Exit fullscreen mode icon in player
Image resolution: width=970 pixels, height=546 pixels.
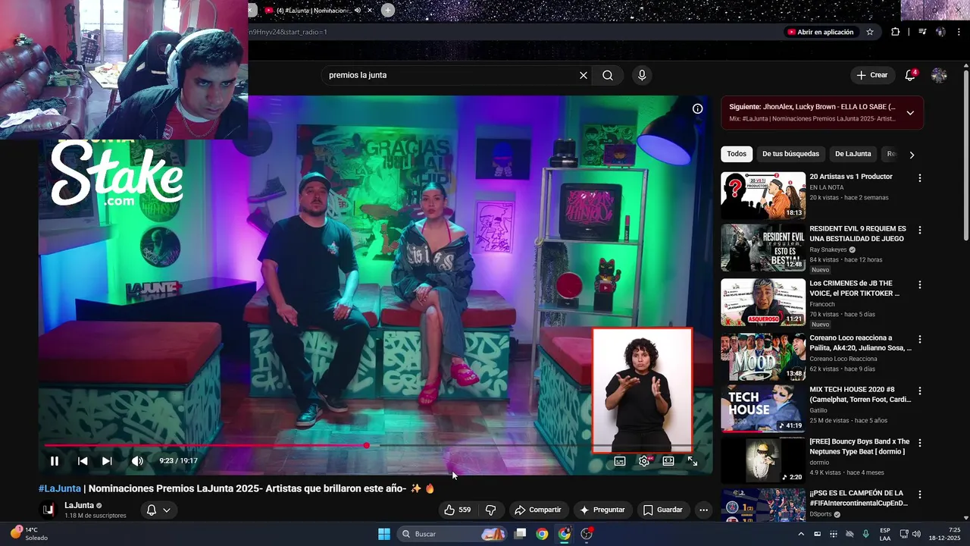[x=693, y=461]
